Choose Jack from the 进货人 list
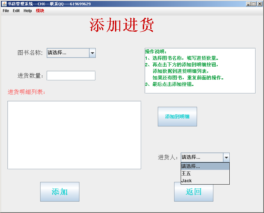The image size is (264, 213). pyautogui.click(x=205, y=181)
